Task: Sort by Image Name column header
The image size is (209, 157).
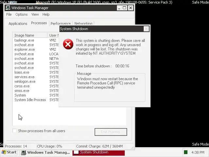Action: tap(30, 35)
